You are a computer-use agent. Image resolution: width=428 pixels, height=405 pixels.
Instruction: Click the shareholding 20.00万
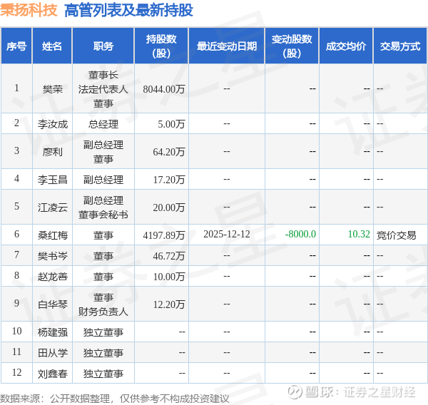pyautogui.click(x=169, y=207)
